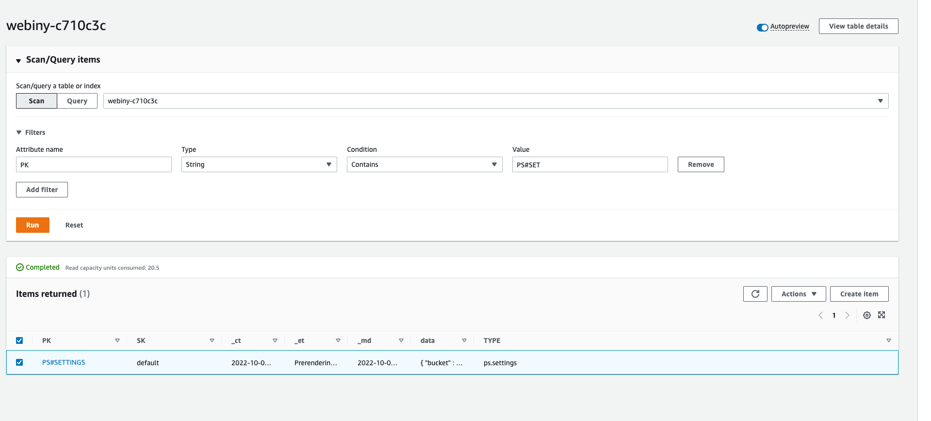Open table preferences gear icon
The width and height of the screenshot is (931, 421).
866,315
